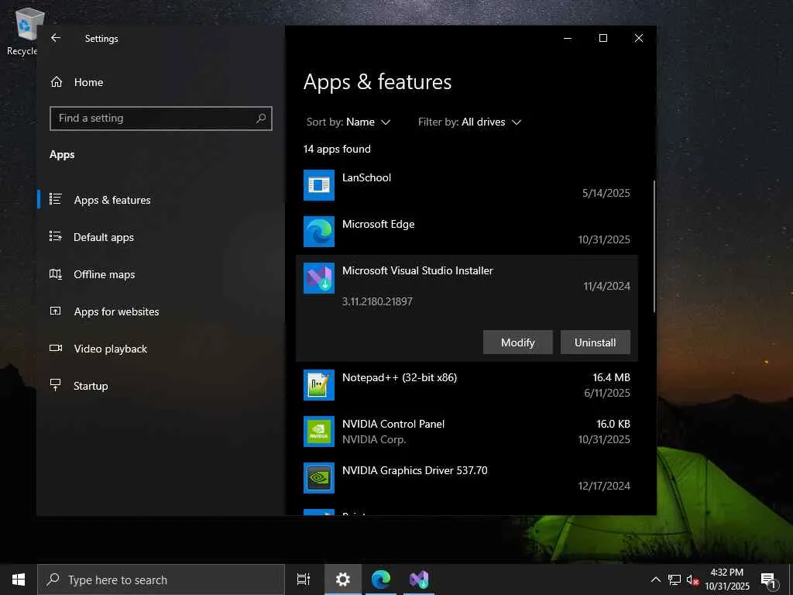Open the notification center icon

[x=769, y=580]
